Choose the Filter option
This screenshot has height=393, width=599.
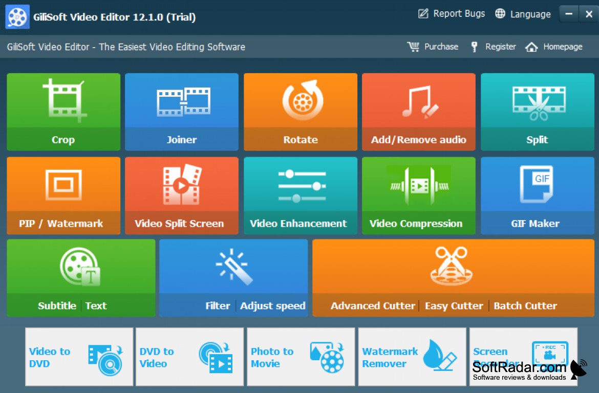(218, 305)
